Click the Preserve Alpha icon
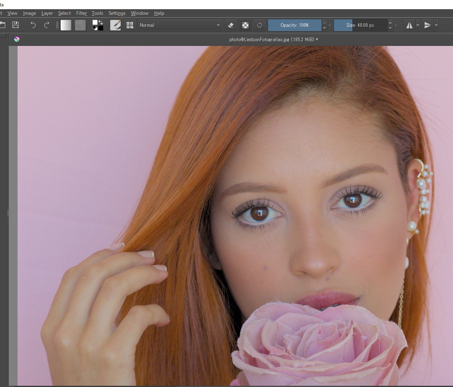 (245, 25)
